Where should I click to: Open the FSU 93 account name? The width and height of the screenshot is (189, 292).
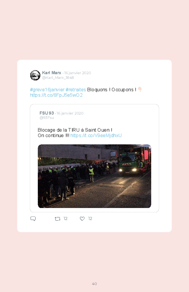47,113
